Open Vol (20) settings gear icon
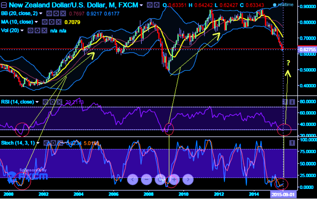The width and height of the screenshot is (317, 199). (37, 31)
